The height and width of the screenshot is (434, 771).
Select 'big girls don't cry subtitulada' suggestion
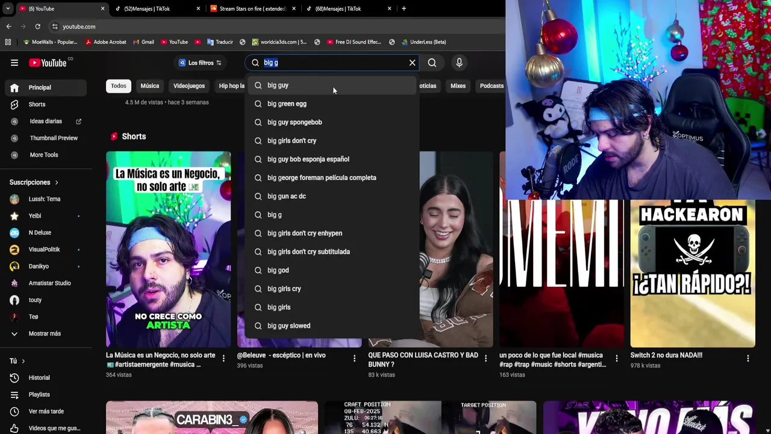click(332, 251)
